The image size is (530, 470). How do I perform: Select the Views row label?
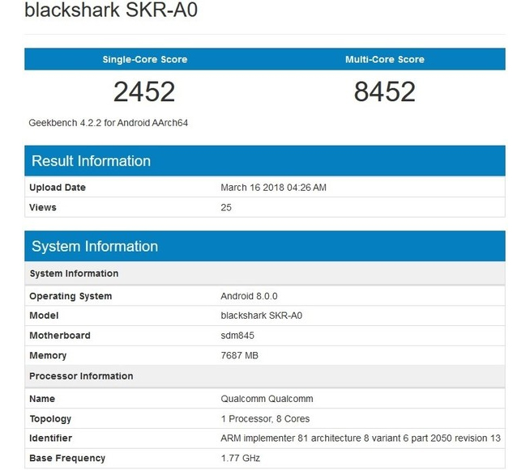[x=43, y=207]
